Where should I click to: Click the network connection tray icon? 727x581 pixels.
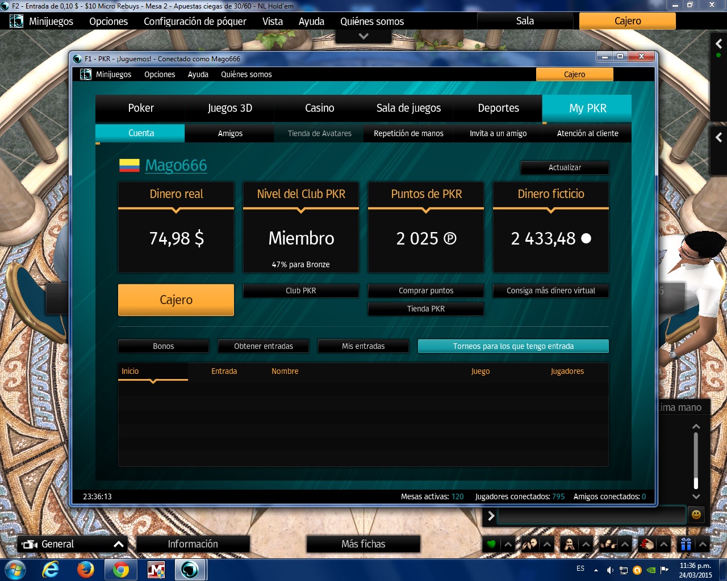coord(624,570)
